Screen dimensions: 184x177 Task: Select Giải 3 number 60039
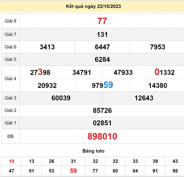pyautogui.click(x=61, y=98)
